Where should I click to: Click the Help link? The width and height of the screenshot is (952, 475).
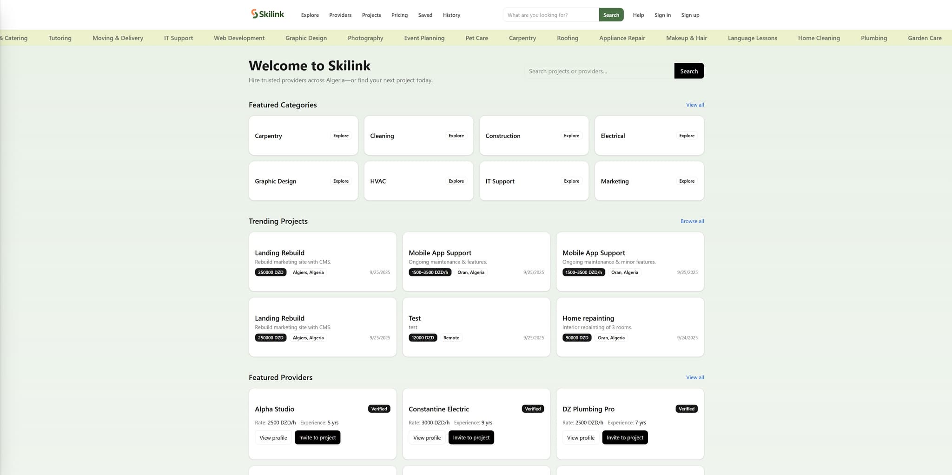638,15
